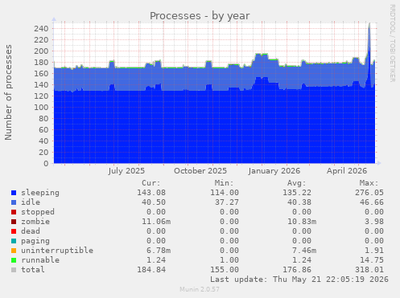Click the 'Avg:' column header
The image size is (400, 298).
(296, 183)
